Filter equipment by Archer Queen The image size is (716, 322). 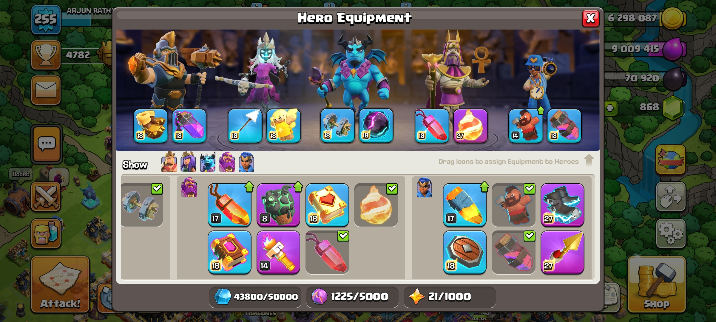pyautogui.click(x=188, y=162)
